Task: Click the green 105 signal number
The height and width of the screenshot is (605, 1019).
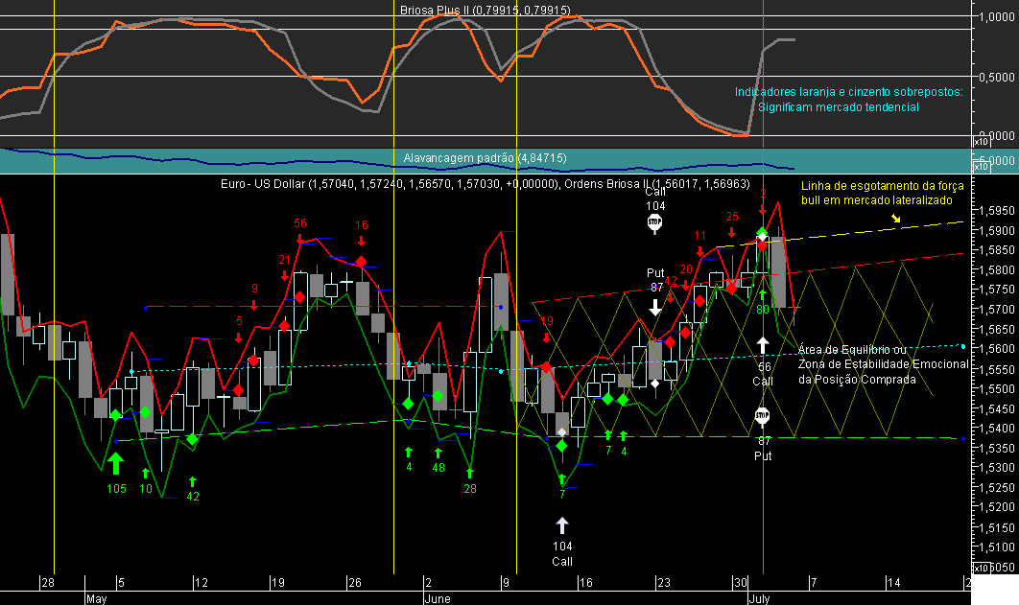Action: point(116,489)
